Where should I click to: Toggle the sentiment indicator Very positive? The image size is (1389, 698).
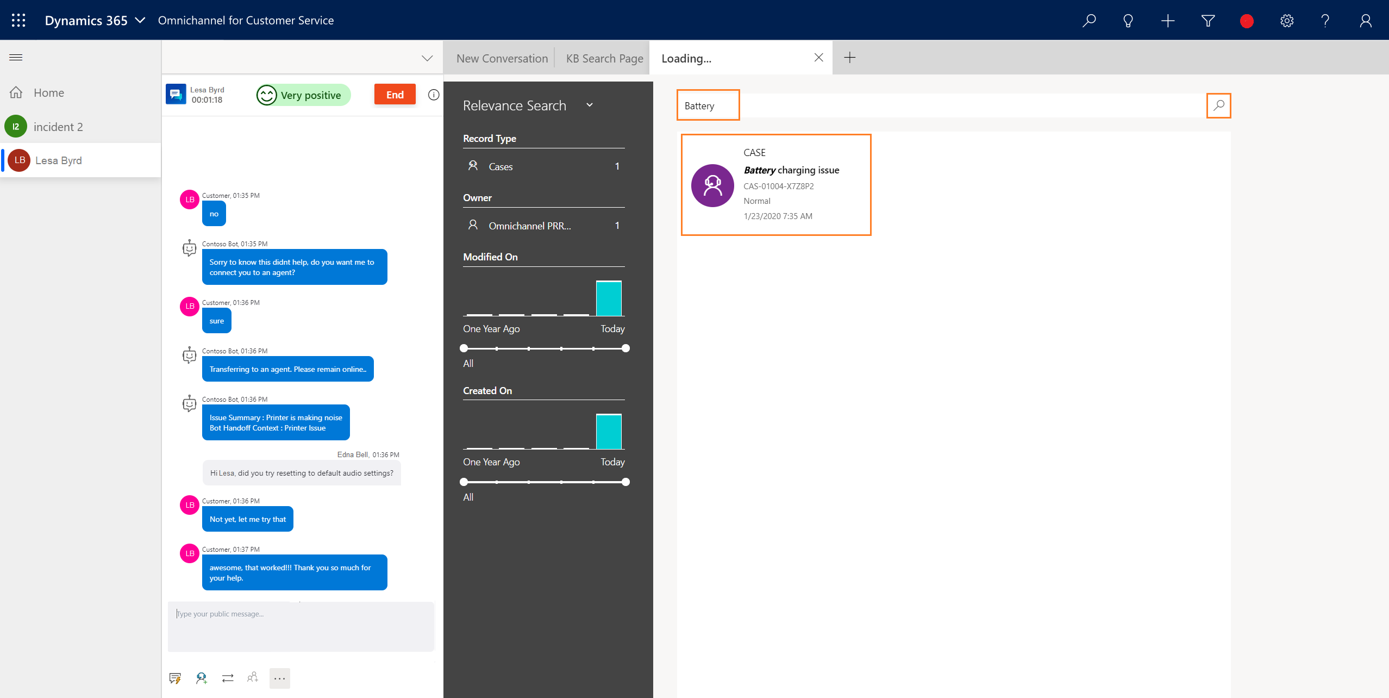[x=302, y=94]
